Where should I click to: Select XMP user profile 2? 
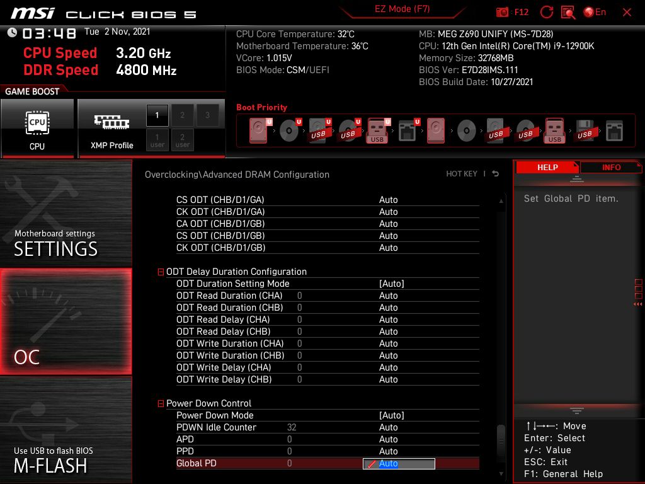click(x=182, y=141)
